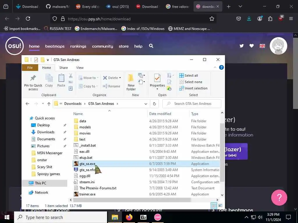The image size is (298, 223).
Task: Select This PC in navigation pane
Action: click(x=40, y=183)
